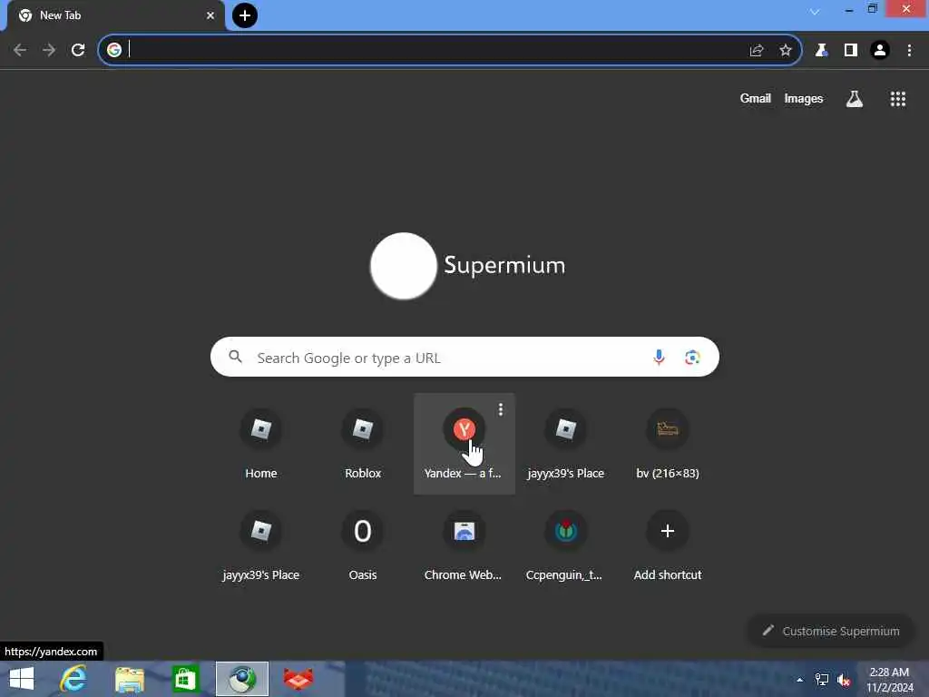The height and width of the screenshot is (697, 929).
Task: Go forward using the forward arrow
Action: pos(49,51)
